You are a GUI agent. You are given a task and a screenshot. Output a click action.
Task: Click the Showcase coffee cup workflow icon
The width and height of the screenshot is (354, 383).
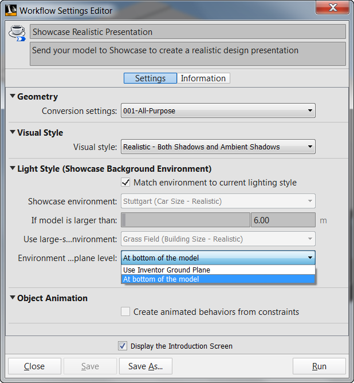point(17,33)
